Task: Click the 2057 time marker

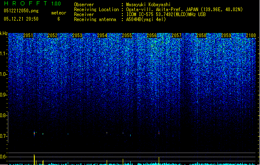Action: [x=177, y=35]
